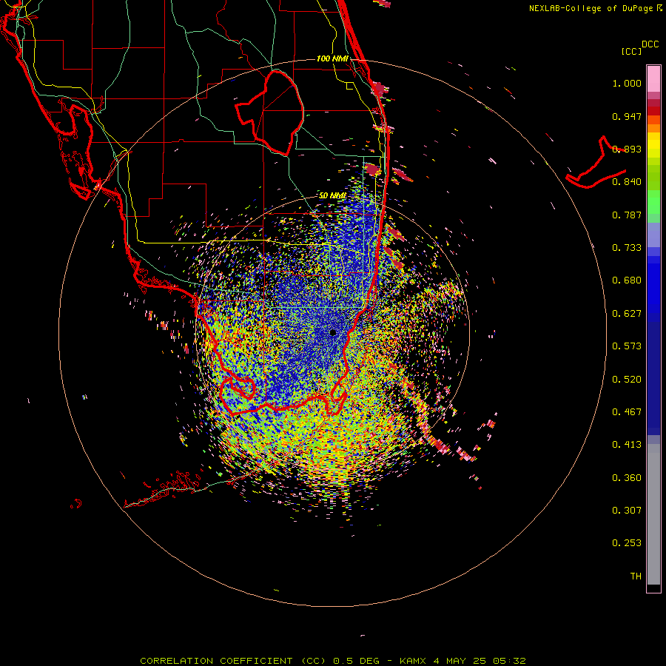This screenshot has height=666, width=666.
Task: Pick the red band of the color bar
Action: (653, 111)
